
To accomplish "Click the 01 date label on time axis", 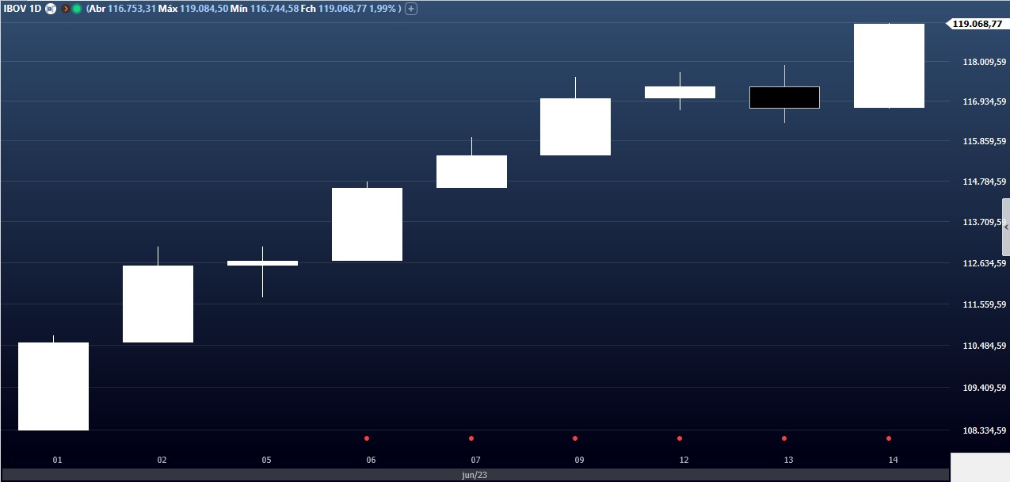I will point(57,460).
